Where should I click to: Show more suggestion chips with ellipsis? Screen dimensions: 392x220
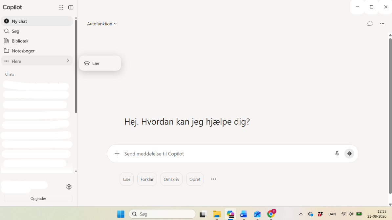pyautogui.click(x=213, y=179)
